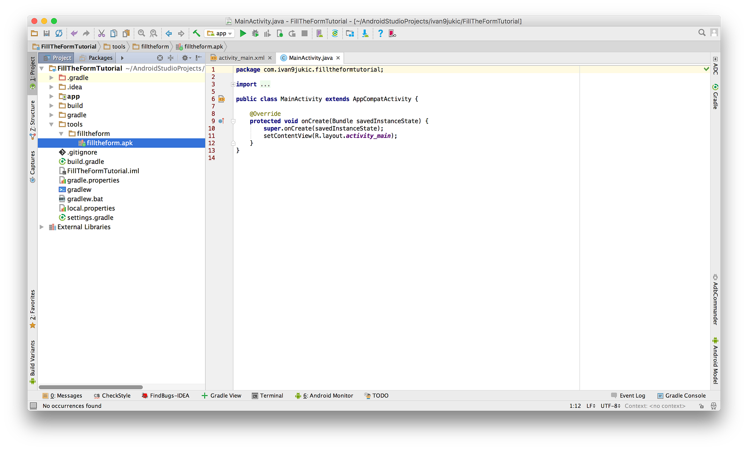
Task: Run the app using the green play button
Action: click(243, 33)
